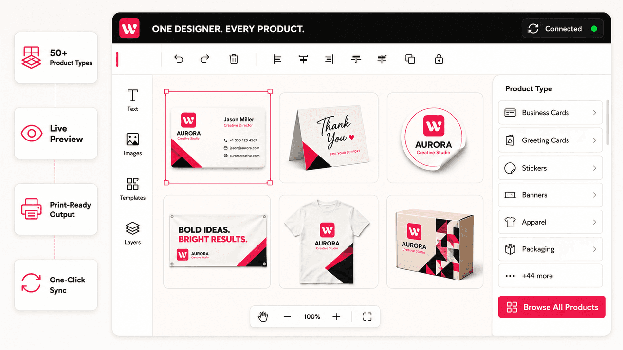
Task: Click the Product Type panel scrollbar
Action: [x=607, y=122]
